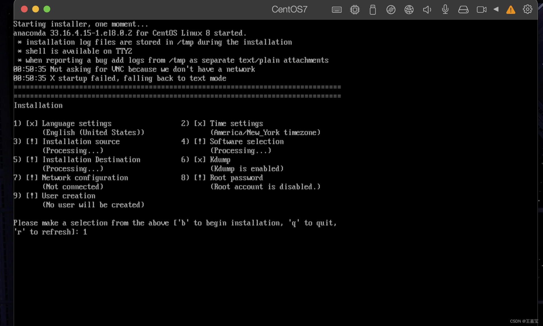543x326 pixels.
Task: Click the Kdump [x] marker
Action: [x=200, y=160]
